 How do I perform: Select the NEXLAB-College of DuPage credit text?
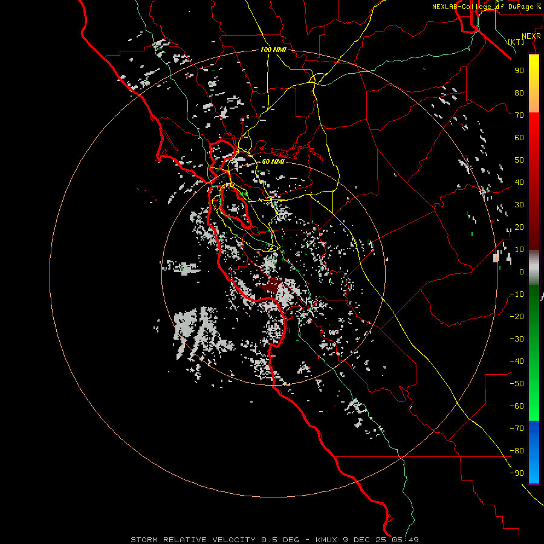[488, 7]
